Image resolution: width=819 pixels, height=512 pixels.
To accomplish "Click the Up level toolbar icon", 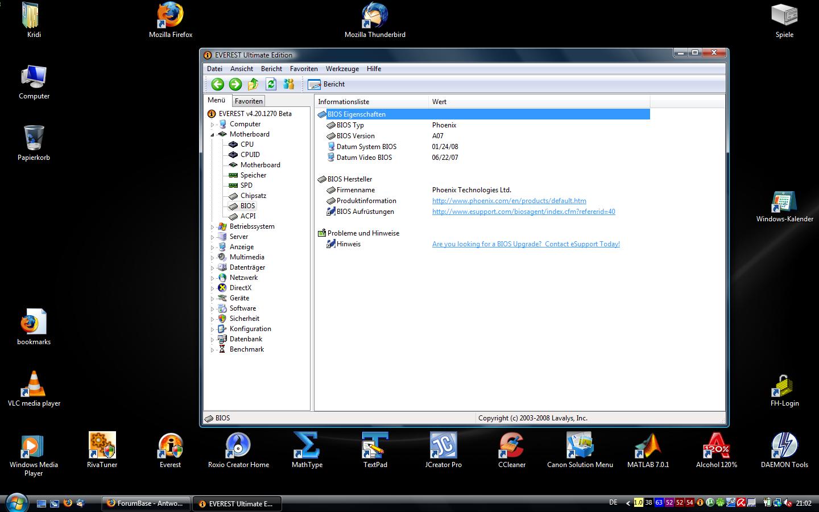I will pos(253,84).
